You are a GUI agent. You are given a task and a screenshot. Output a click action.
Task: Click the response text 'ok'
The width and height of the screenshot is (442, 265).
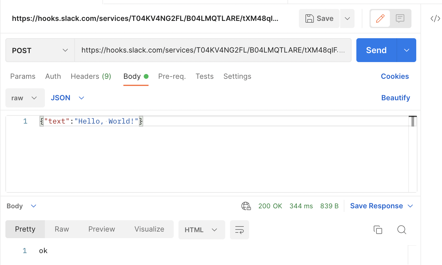click(43, 251)
